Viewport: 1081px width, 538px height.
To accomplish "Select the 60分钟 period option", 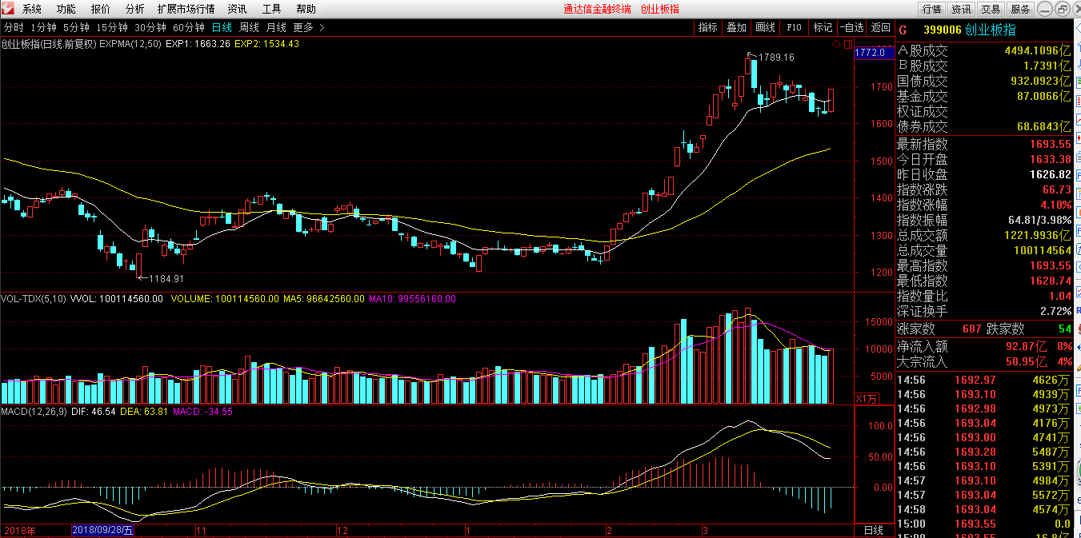I will [x=189, y=27].
